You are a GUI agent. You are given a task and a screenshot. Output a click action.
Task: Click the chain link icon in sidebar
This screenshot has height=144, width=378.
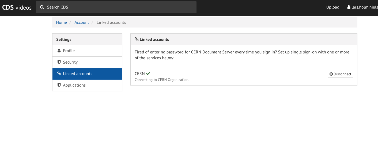59,73
